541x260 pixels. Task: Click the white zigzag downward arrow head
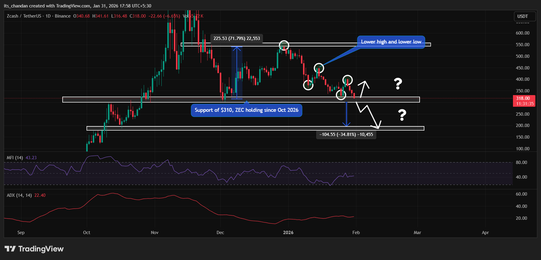click(x=378, y=125)
